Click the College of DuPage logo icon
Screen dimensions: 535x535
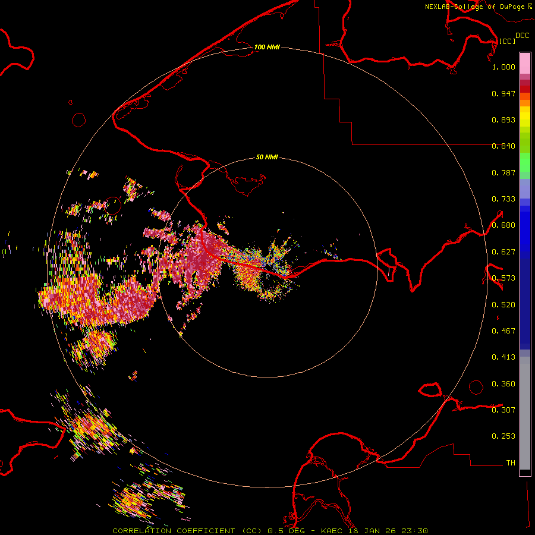coord(529,7)
